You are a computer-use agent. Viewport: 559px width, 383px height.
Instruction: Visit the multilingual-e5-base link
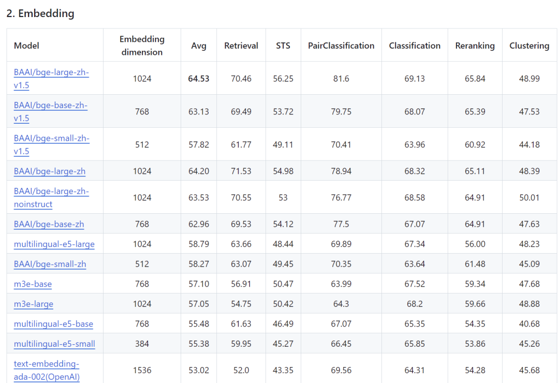pos(53,324)
